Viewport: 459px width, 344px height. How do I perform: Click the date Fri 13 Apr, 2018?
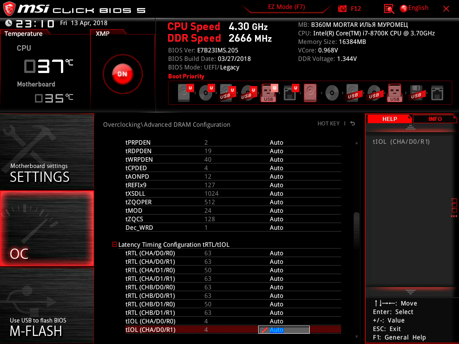pos(84,23)
